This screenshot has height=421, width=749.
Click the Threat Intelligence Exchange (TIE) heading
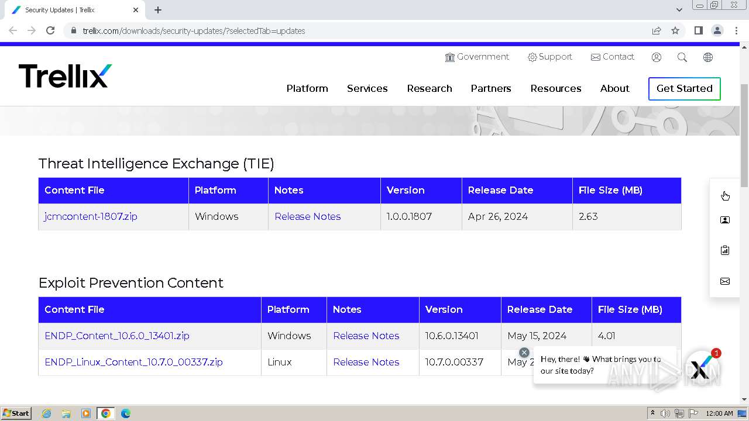[x=156, y=164]
